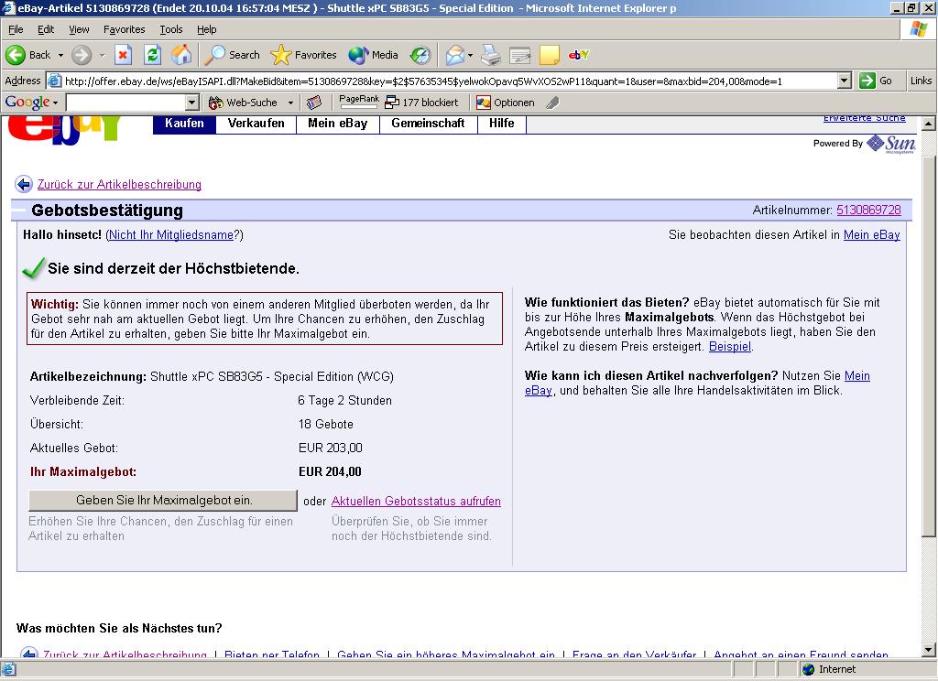Click the Links toolbar label
Image resolution: width=938 pixels, height=681 pixels.
pos(921,81)
